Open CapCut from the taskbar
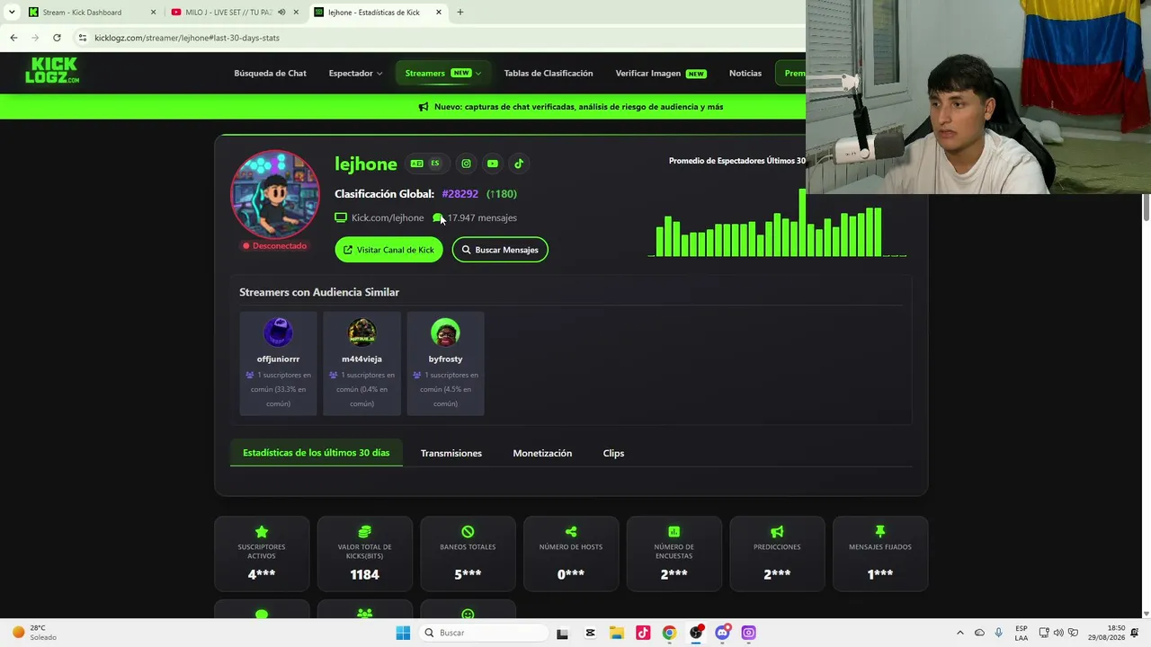Image resolution: width=1151 pixels, height=647 pixels. [590, 633]
